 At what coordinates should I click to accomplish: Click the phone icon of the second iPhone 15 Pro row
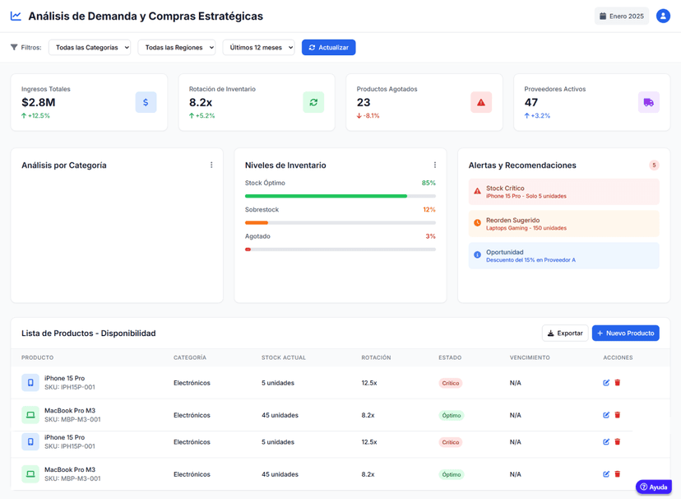tap(30, 441)
